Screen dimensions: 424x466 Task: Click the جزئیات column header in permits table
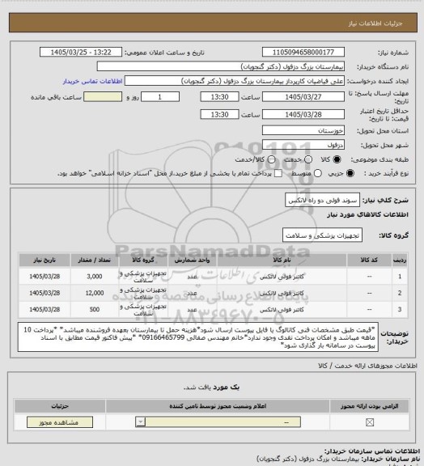point(60,406)
